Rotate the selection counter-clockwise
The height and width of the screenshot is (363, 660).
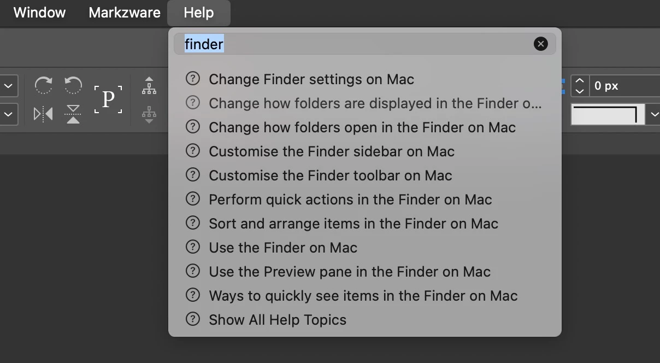(73, 86)
